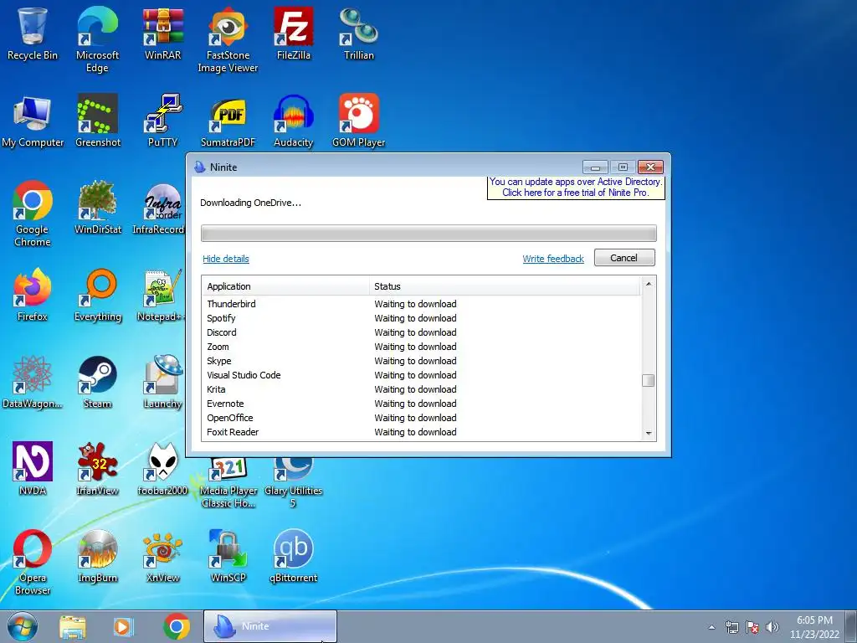The height and width of the screenshot is (643, 857).
Task: Click the scroll up arrow in list
Action: pyautogui.click(x=649, y=284)
